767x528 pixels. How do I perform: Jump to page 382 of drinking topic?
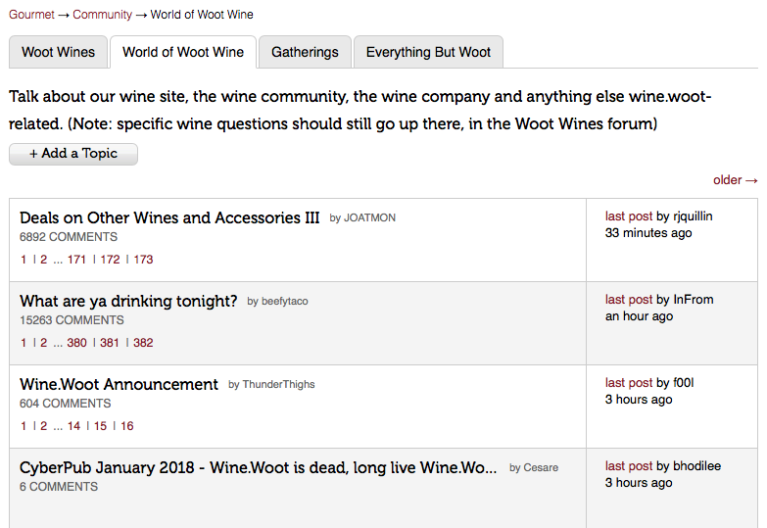143,343
